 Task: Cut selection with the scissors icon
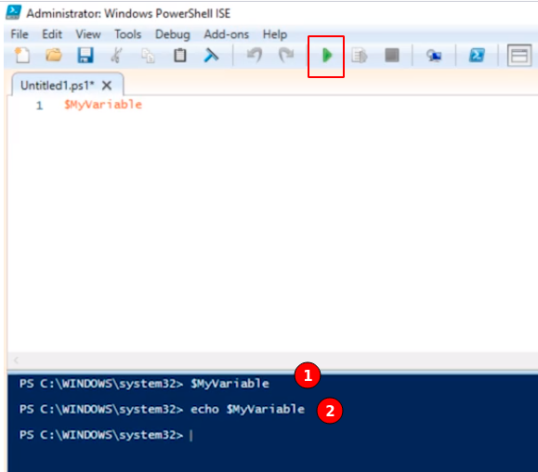[117, 55]
